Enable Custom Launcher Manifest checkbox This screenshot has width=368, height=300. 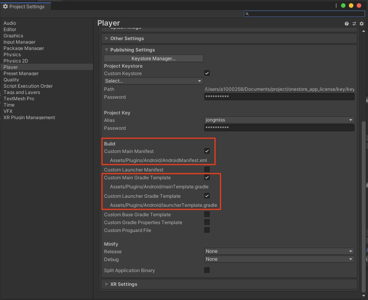click(x=207, y=169)
